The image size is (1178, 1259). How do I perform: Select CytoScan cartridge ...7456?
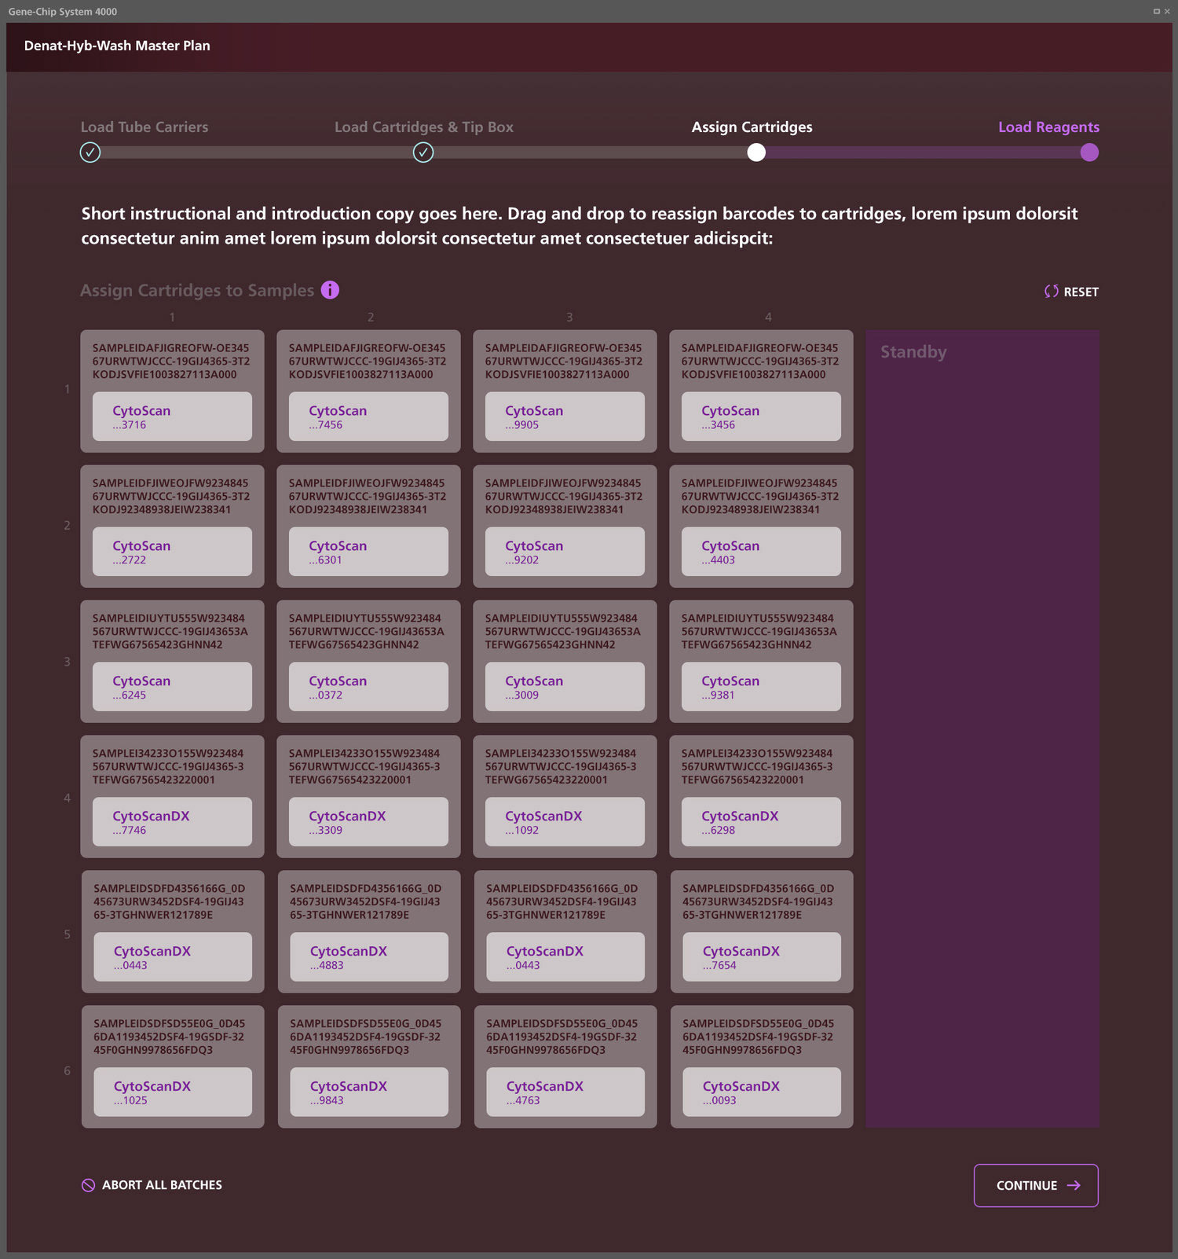pos(368,417)
